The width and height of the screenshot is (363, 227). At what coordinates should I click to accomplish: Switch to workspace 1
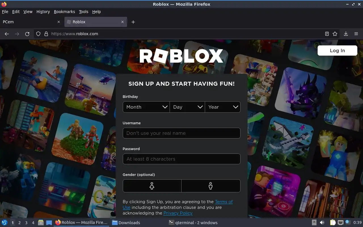click(x=12, y=223)
